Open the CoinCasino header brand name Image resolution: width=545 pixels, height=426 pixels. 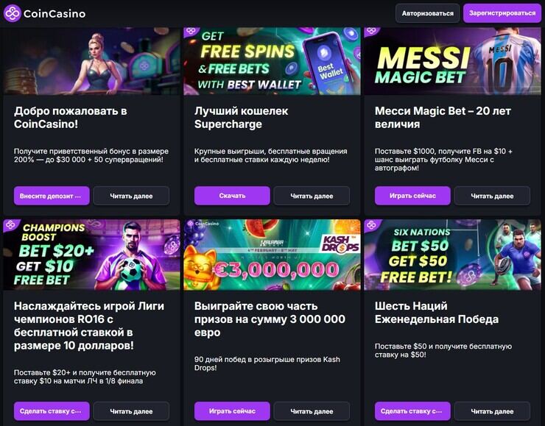pos(54,14)
